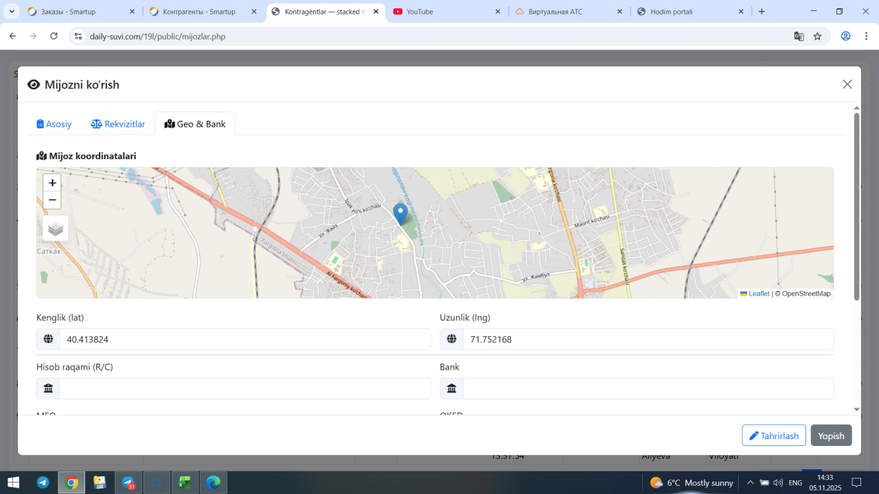The image size is (879, 494).
Task: View site information for daily-suvi.com
Action: click(78, 36)
